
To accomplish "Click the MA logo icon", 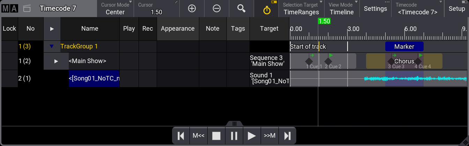I will coord(9,9).
